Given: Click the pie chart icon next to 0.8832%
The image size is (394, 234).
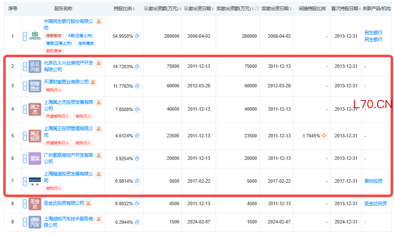Looking at the screenshot, I should [x=137, y=204].
